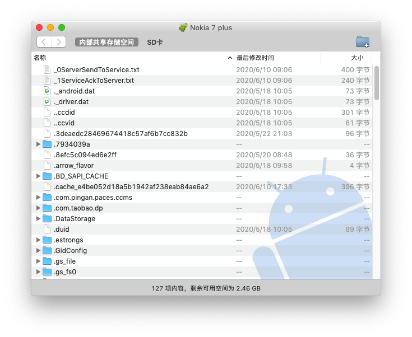Click the folder icon of .GidConfig

[47, 251]
